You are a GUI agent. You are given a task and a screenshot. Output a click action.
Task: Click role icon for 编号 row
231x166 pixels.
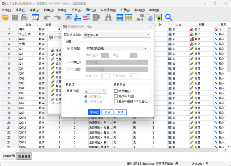216,29
